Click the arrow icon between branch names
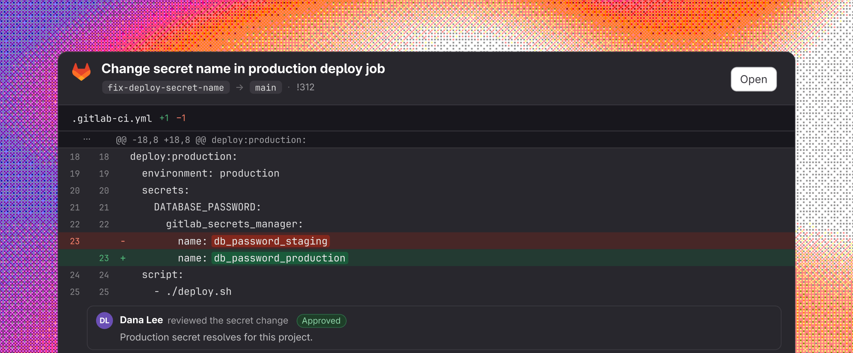 (x=239, y=87)
